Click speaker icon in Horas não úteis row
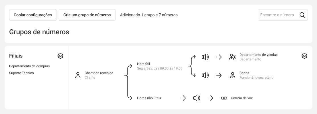 pyautogui.click(x=197, y=98)
